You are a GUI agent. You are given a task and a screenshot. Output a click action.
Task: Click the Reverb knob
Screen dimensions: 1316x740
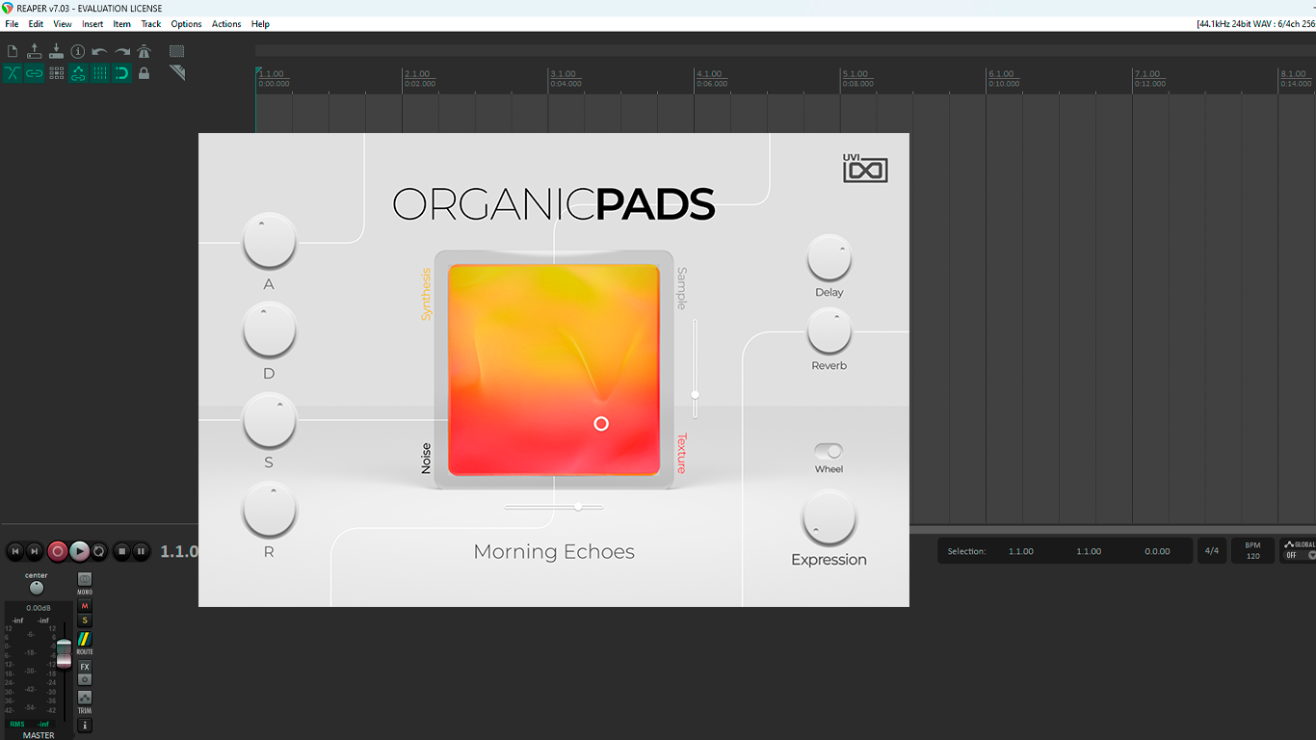(x=829, y=330)
